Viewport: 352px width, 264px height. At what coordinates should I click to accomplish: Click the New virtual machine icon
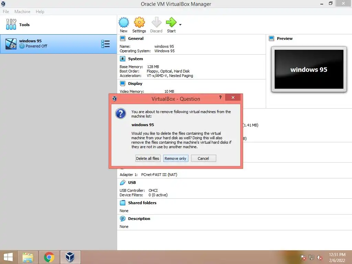point(124,22)
